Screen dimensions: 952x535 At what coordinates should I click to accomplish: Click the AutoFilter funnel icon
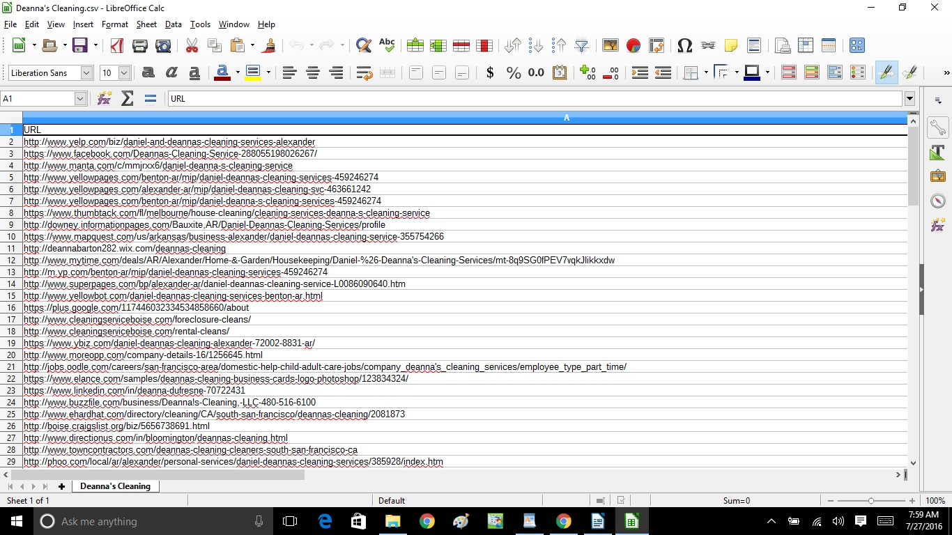(581, 46)
